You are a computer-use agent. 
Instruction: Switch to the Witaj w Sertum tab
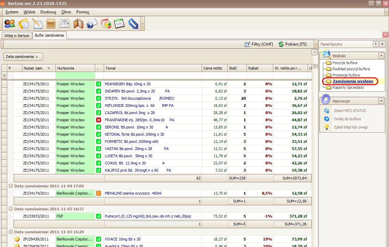(17, 36)
